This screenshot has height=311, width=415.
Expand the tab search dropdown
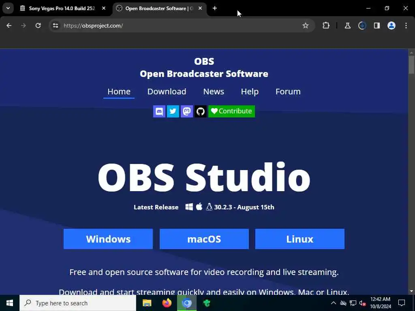click(8, 8)
